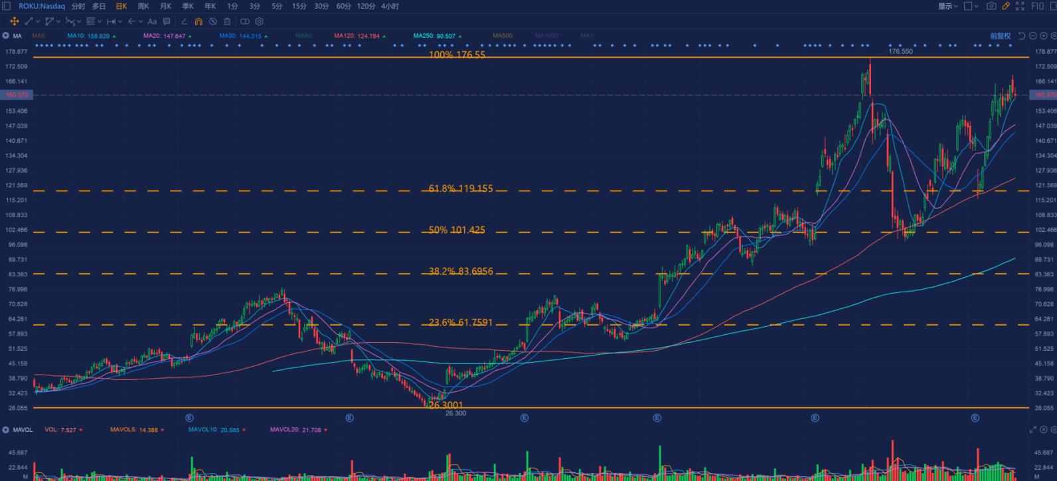Select the 50% 101.425 Fibonacci level label
This screenshot has height=481, width=1057.
[x=457, y=230]
